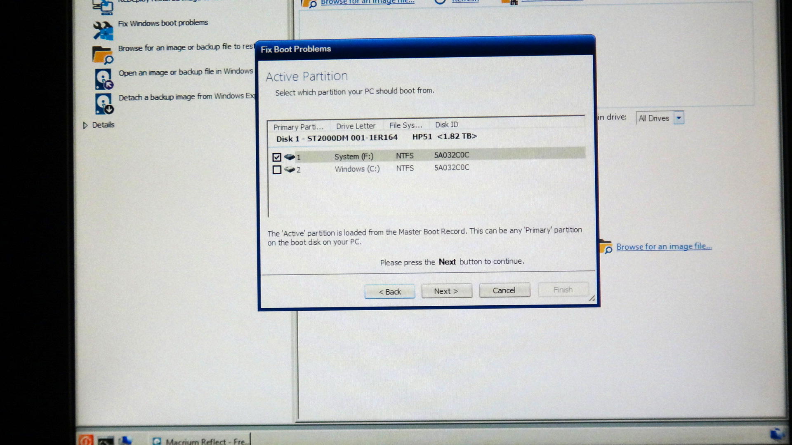Screen dimensions: 792x445
Task: Click the Next button
Action: pos(446,291)
